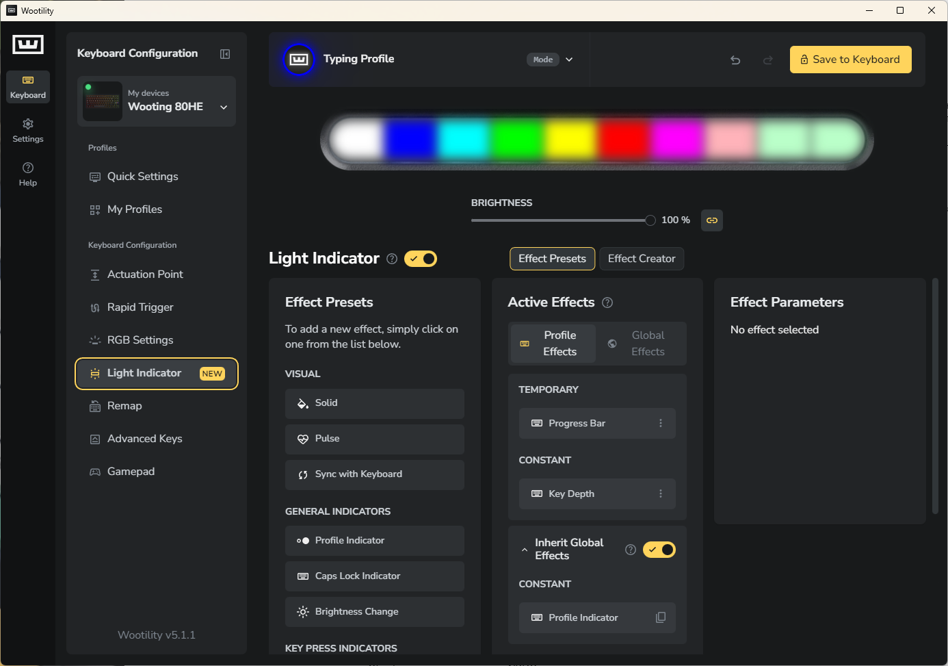This screenshot has width=948, height=666.
Task: Add the Brightness Change preset
Action: (375, 612)
